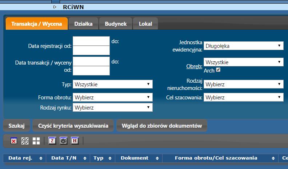Open the Cel szacowania dropdown
Image resolution: width=288 pixels, height=169 pixels.
(244, 97)
